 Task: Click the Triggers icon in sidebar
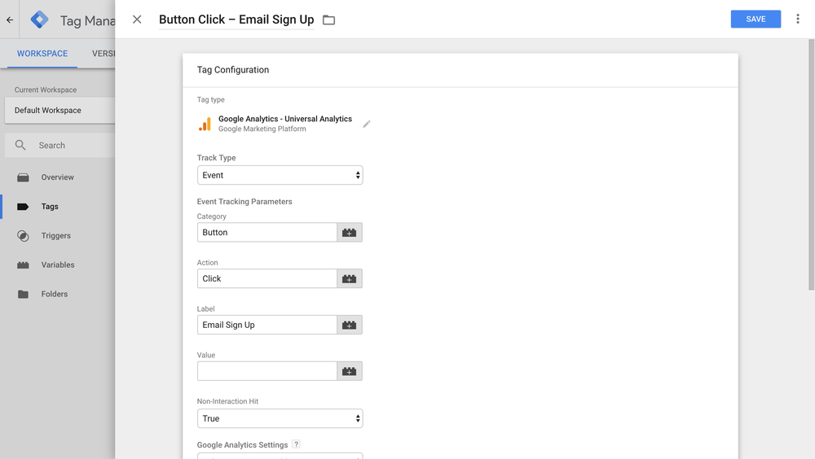tap(23, 236)
